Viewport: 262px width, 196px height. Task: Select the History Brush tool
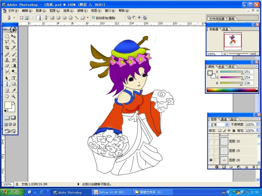point(13,60)
